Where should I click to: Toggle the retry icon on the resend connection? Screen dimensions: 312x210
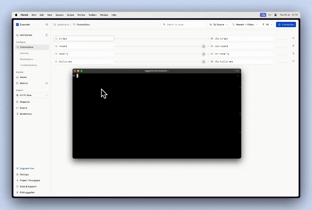(x=204, y=46)
